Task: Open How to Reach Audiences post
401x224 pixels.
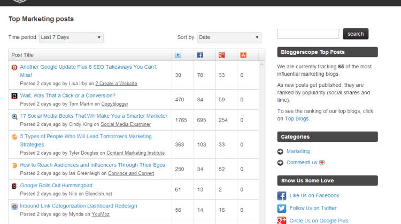Action: (x=92, y=165)
